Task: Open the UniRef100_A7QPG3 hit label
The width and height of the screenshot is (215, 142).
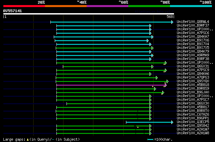Action: 193,77
